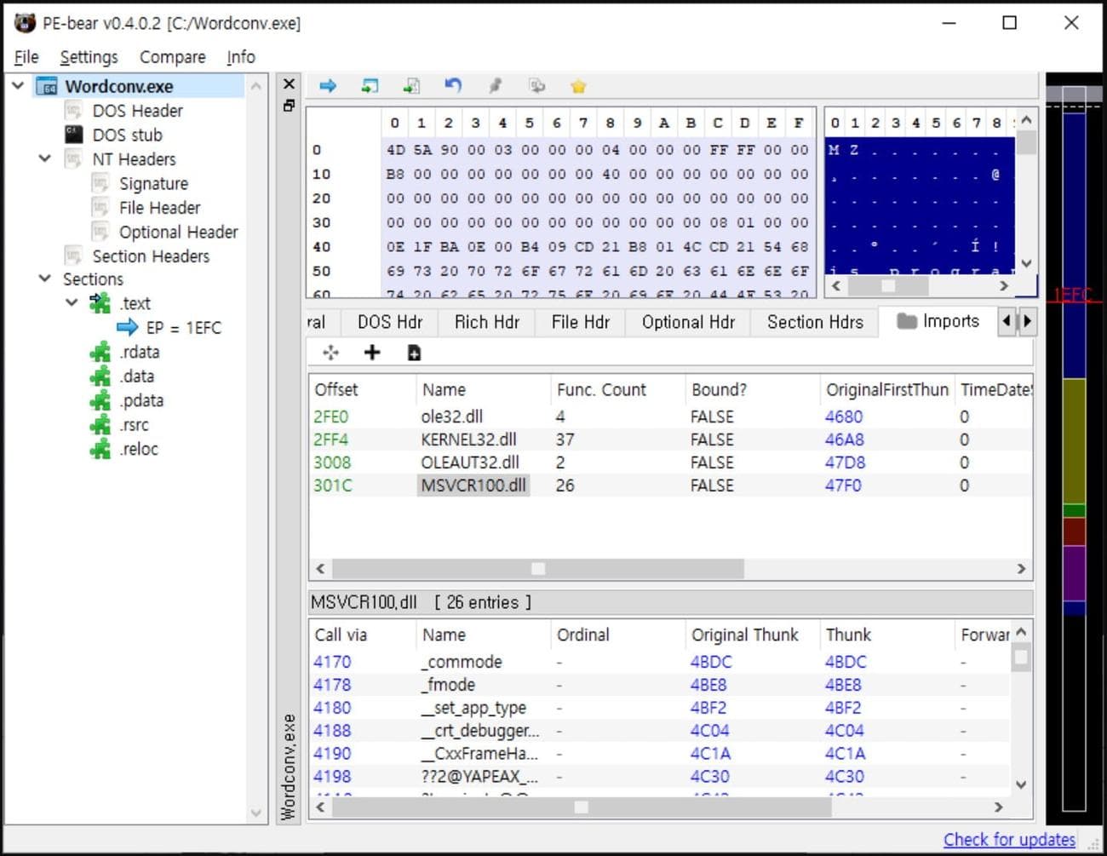Collapse the NT Headers tree node
1107x856 pixels.
(x=45, y=158)
